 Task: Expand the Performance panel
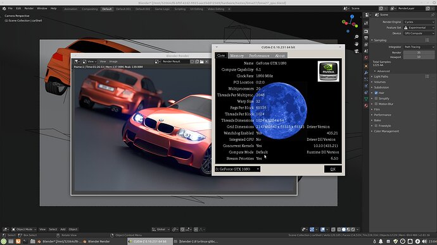[x=383, y=115]
